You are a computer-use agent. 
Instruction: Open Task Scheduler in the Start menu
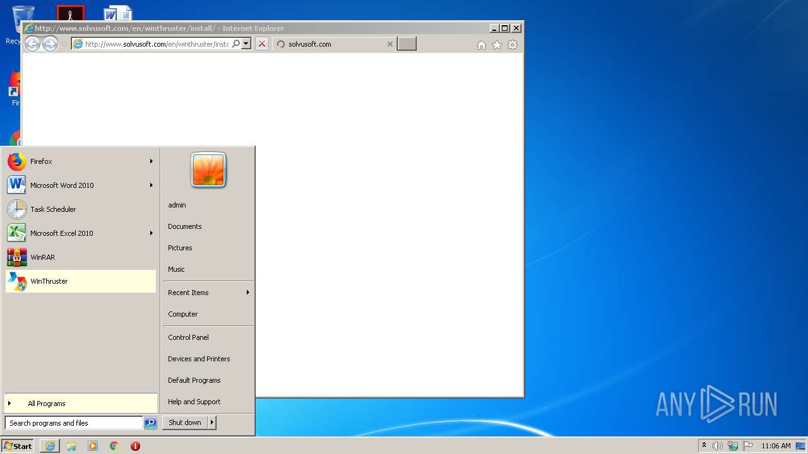(80, 209)
